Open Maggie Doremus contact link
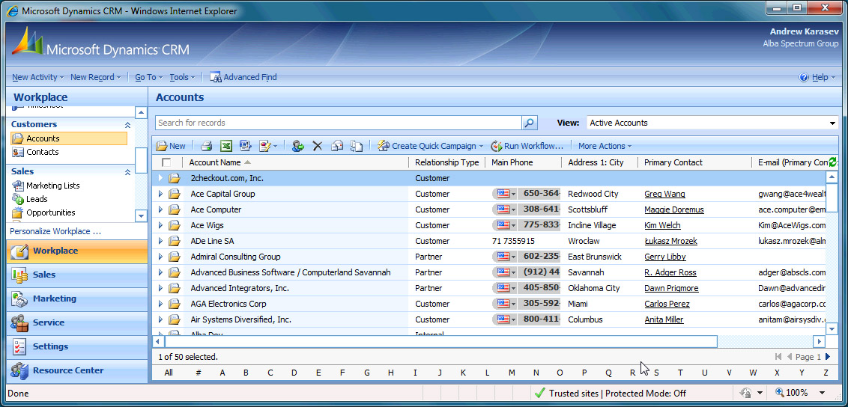The width and height of the screenshot is (848, 407). tap(674, 209)
